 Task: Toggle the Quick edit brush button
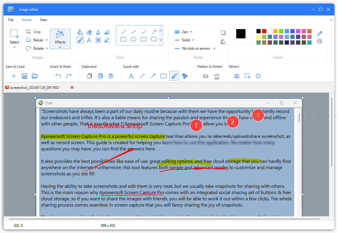174,76
